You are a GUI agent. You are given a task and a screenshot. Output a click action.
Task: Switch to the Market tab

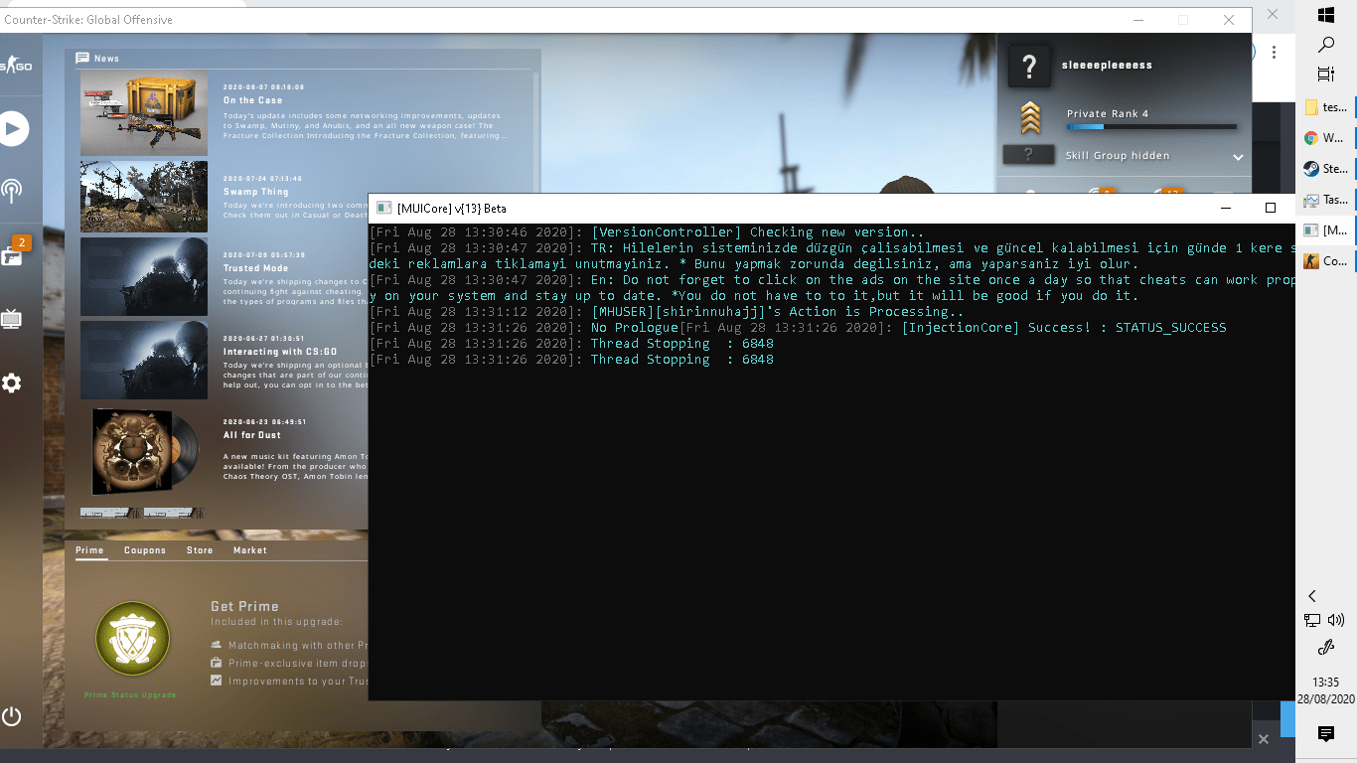(x=250, y=550)
